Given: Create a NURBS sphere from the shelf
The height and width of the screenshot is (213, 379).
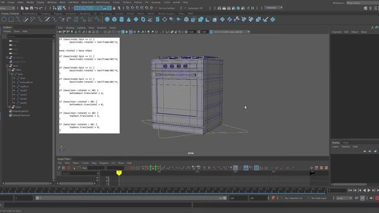Looking at the screenshot, I should (107, 20).
